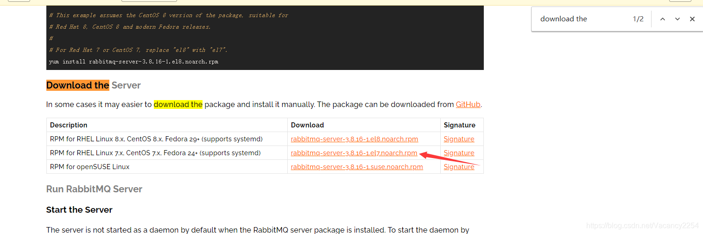Click the 'For Red Hat 7 or CentOS 7' comment
Viewport: 703px width, 234px height.
[x=138, y=50]
